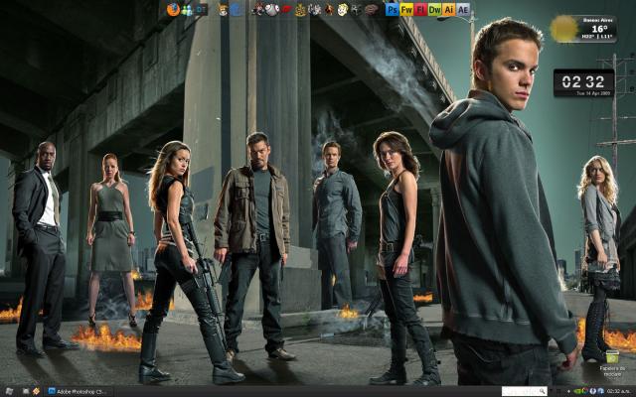The height and width of the screenshot is (397, 636).
Task: Launch Flash via the red Fl dock icon
Action: 420,9
